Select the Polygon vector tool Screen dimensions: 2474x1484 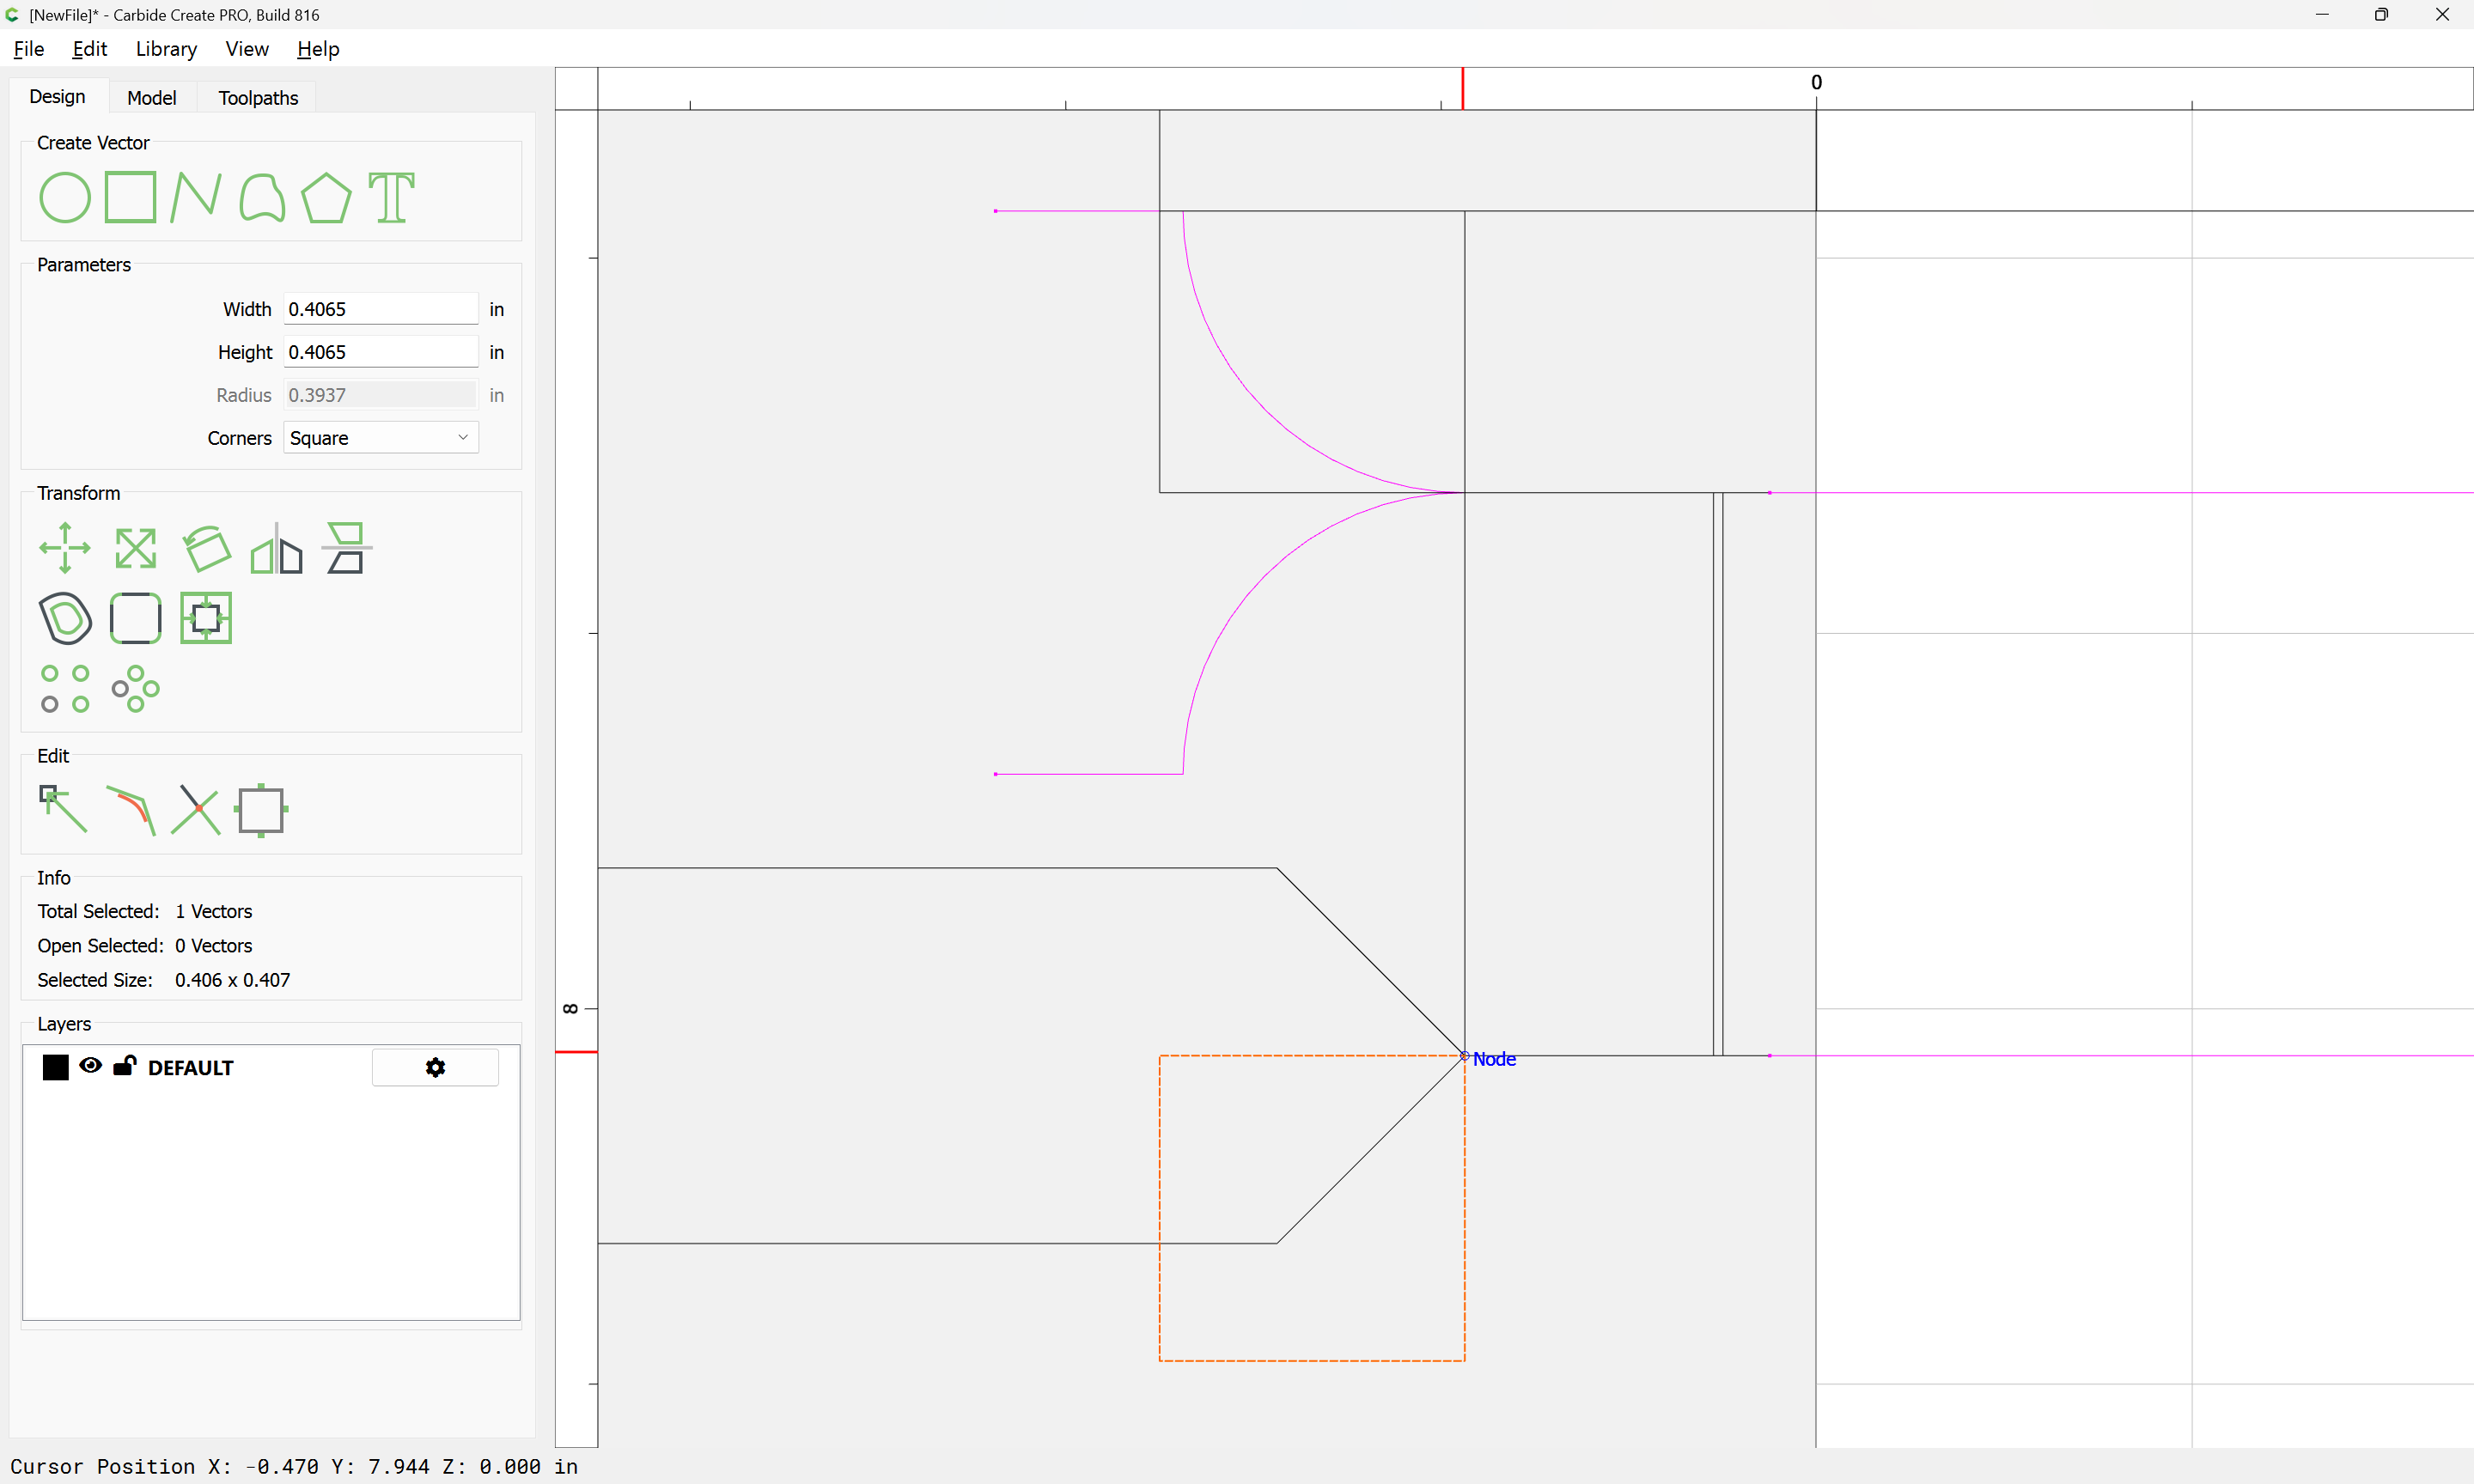[x=326, y=197]
